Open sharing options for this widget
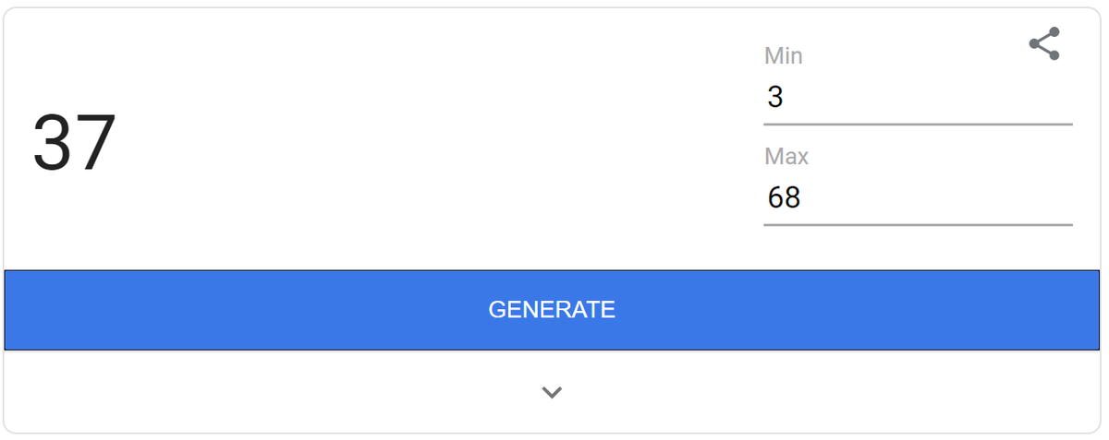 pyautogui.click(x=1044, y=44)
